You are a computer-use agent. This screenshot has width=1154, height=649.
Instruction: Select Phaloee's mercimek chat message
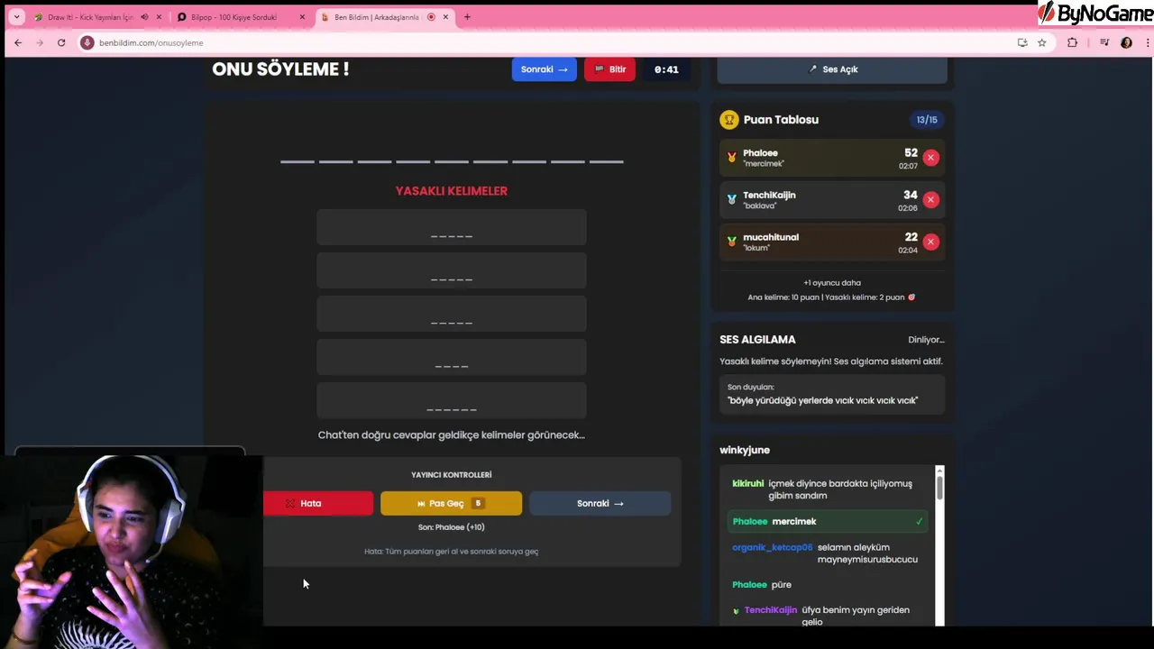(x=828, y=521)
